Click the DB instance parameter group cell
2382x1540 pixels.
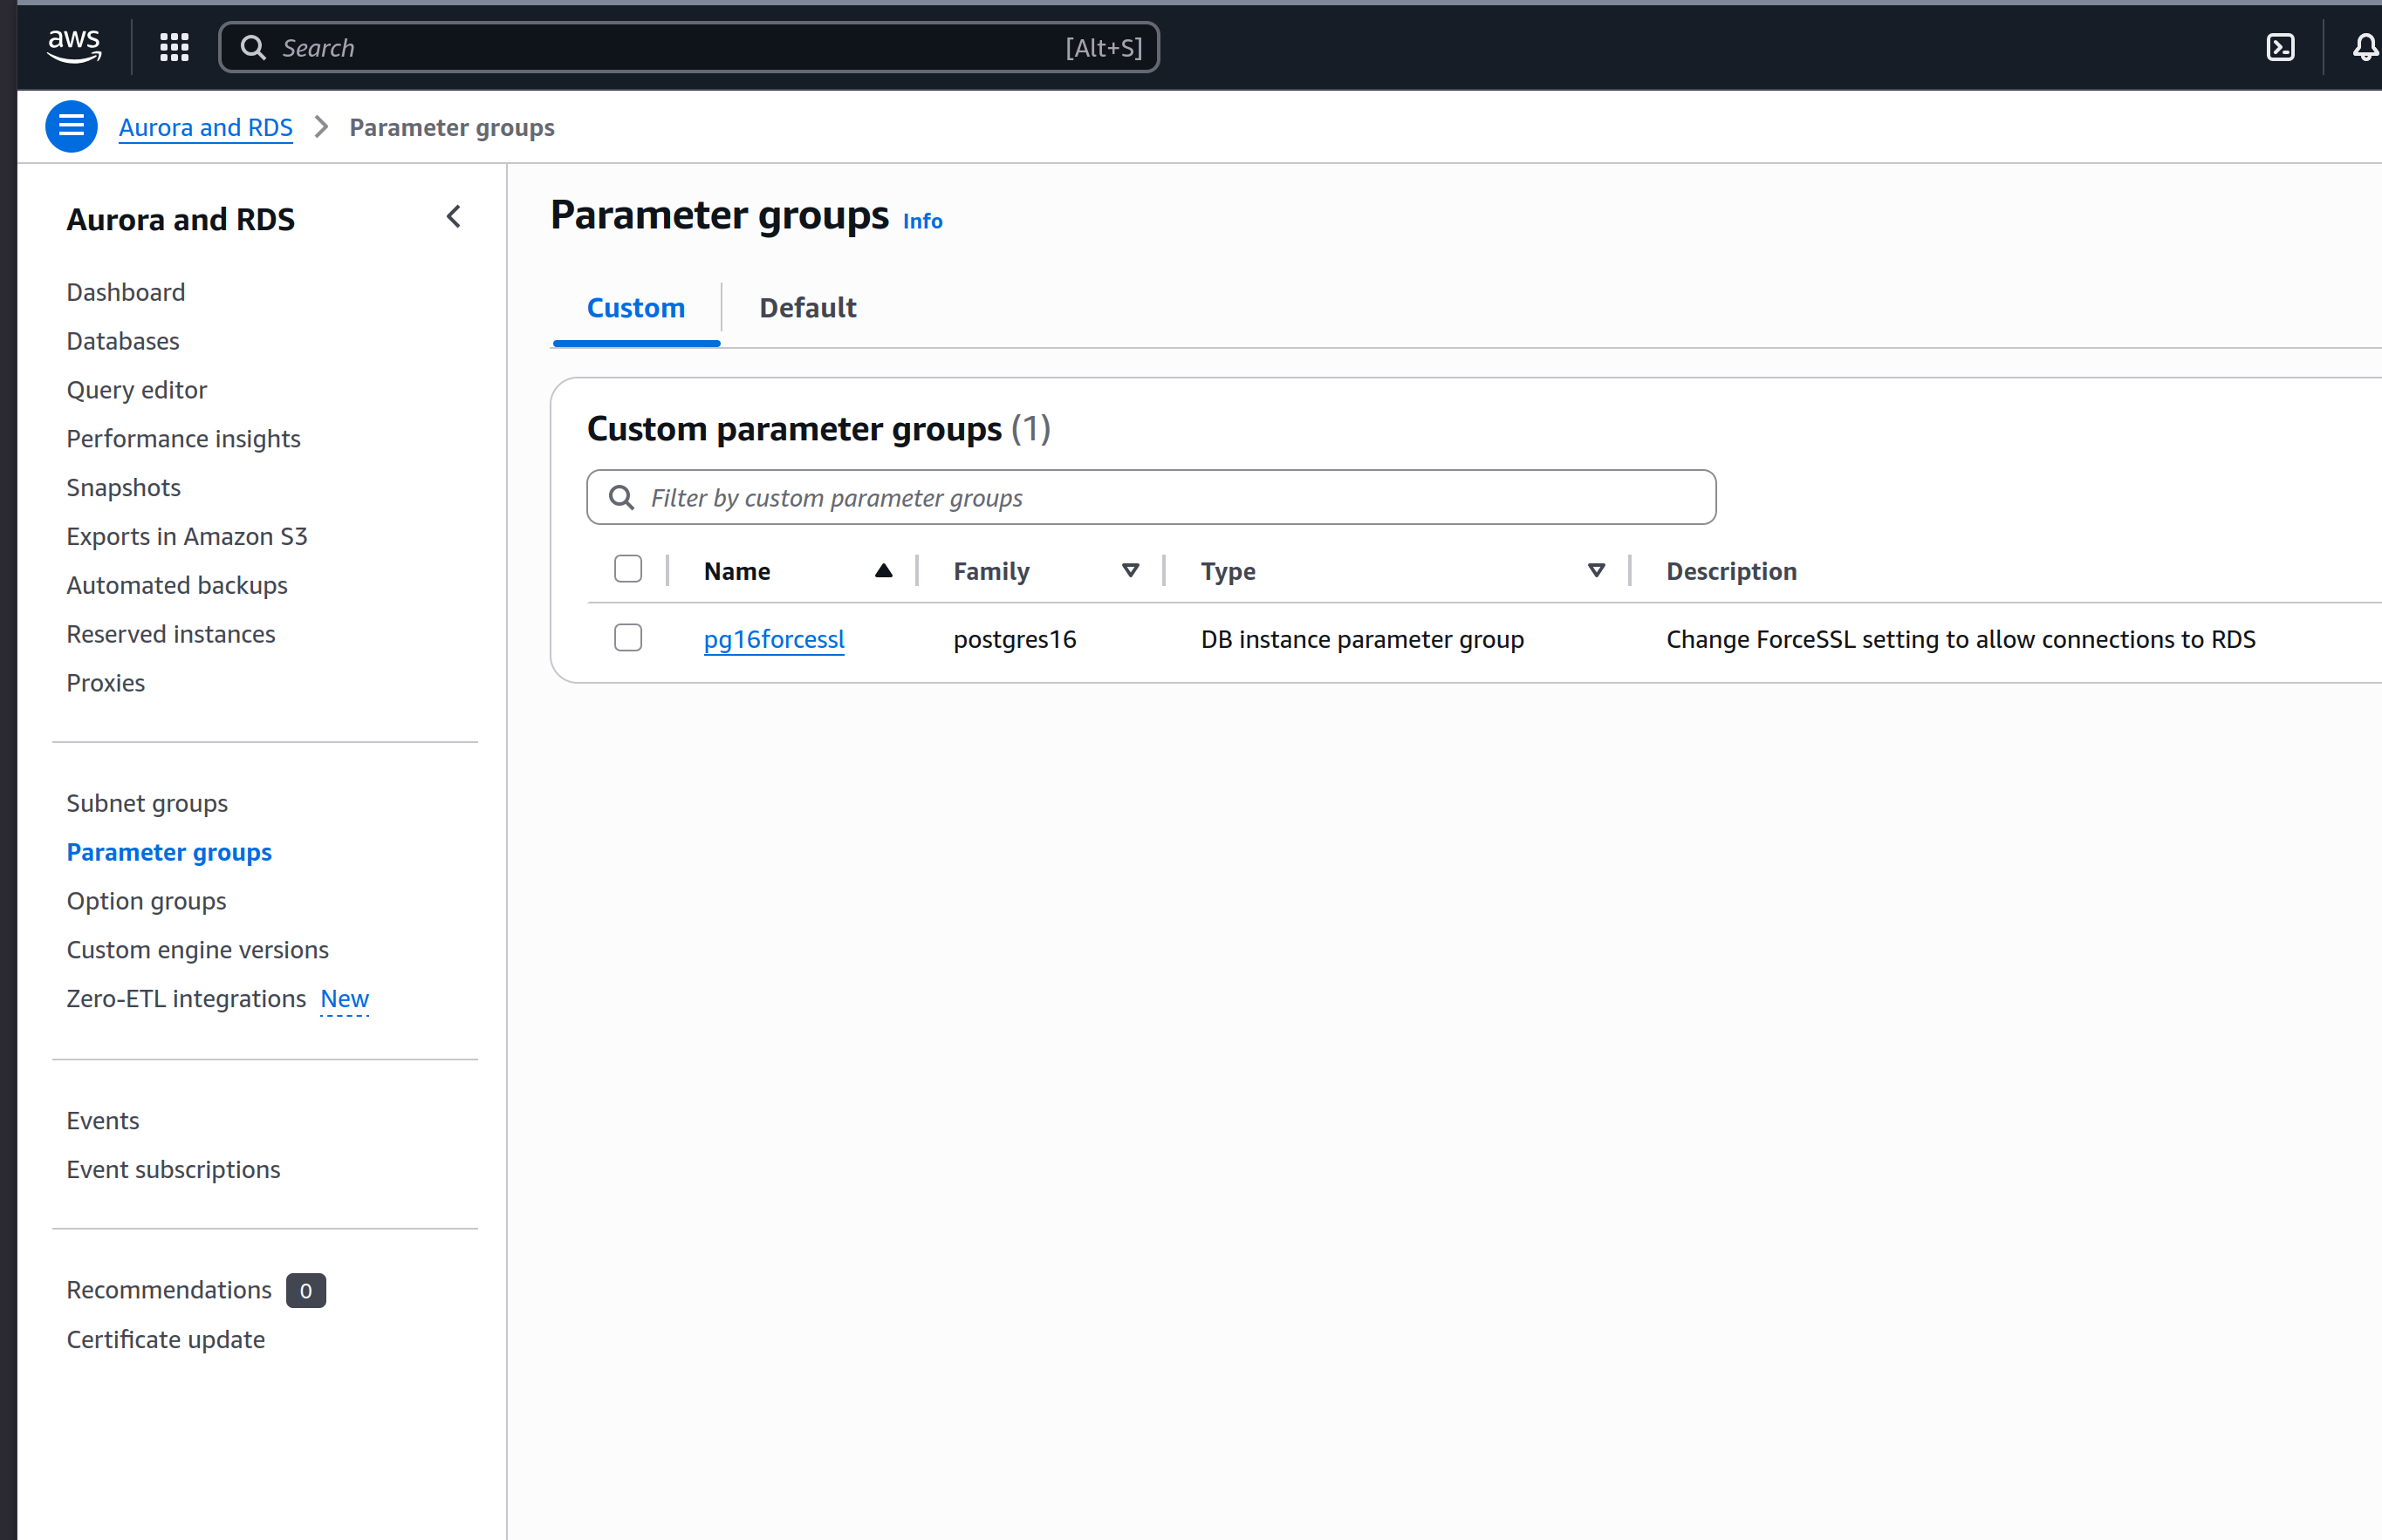point(1363,639)
